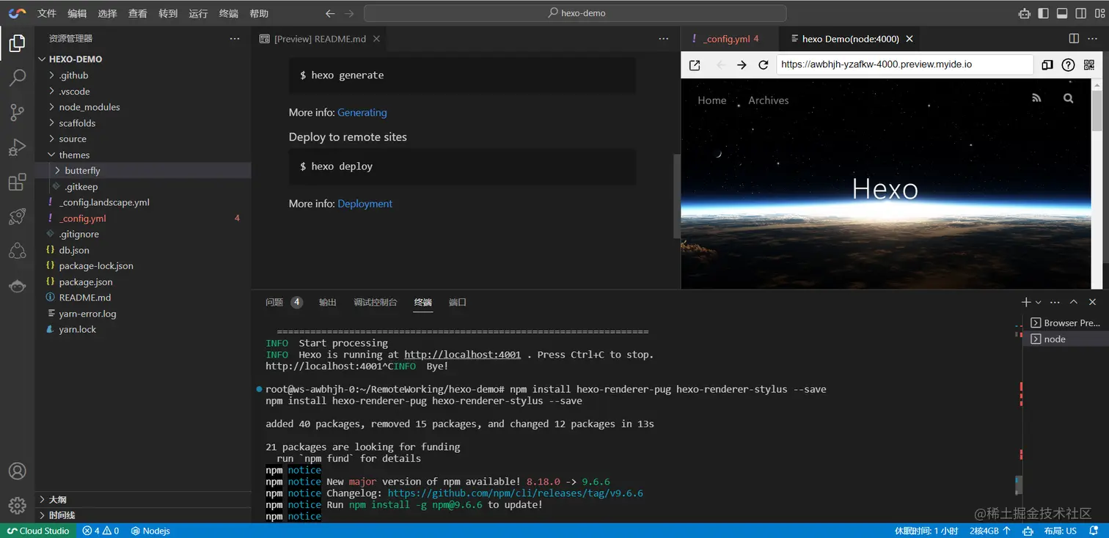Select the node terminal instance
This screenshot has width=1109, height=538.
tap(1065, 339)
